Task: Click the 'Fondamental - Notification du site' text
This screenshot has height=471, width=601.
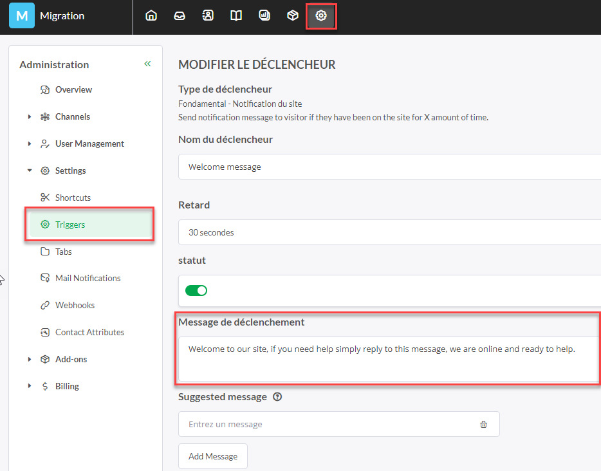Action: point(240,104)
